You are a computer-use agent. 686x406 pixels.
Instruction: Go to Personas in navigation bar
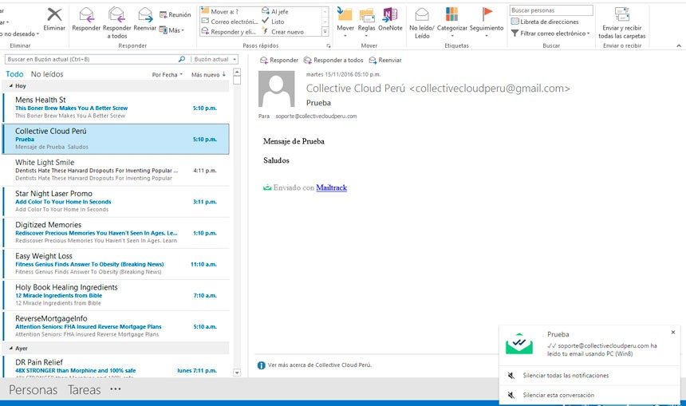(x=33, y=390)
